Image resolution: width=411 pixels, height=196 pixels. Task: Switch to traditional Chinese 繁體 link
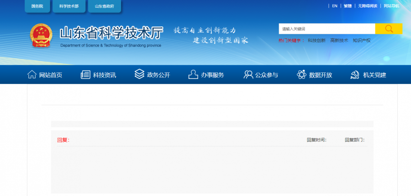pyautogui.click(x=348, y=6)
